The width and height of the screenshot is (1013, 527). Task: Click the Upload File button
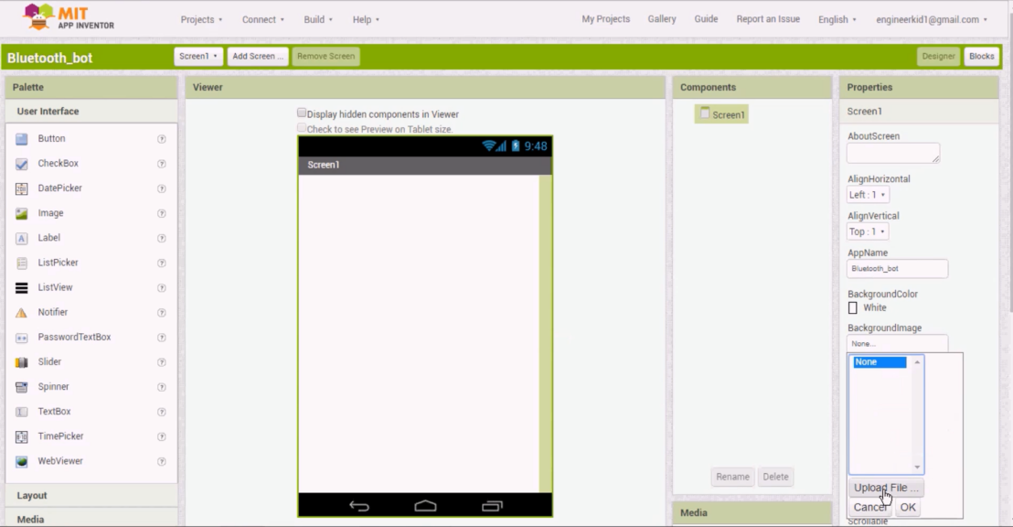pyautogui.click(x=886, y=488)
